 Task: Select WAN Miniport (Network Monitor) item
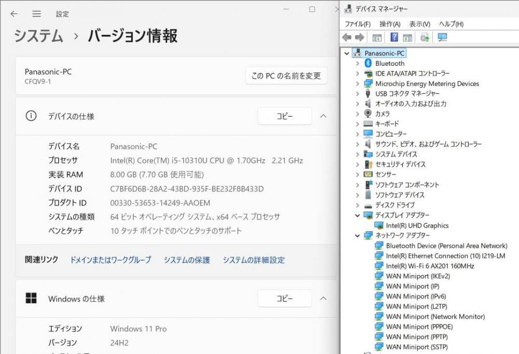(x=435, y=317)
